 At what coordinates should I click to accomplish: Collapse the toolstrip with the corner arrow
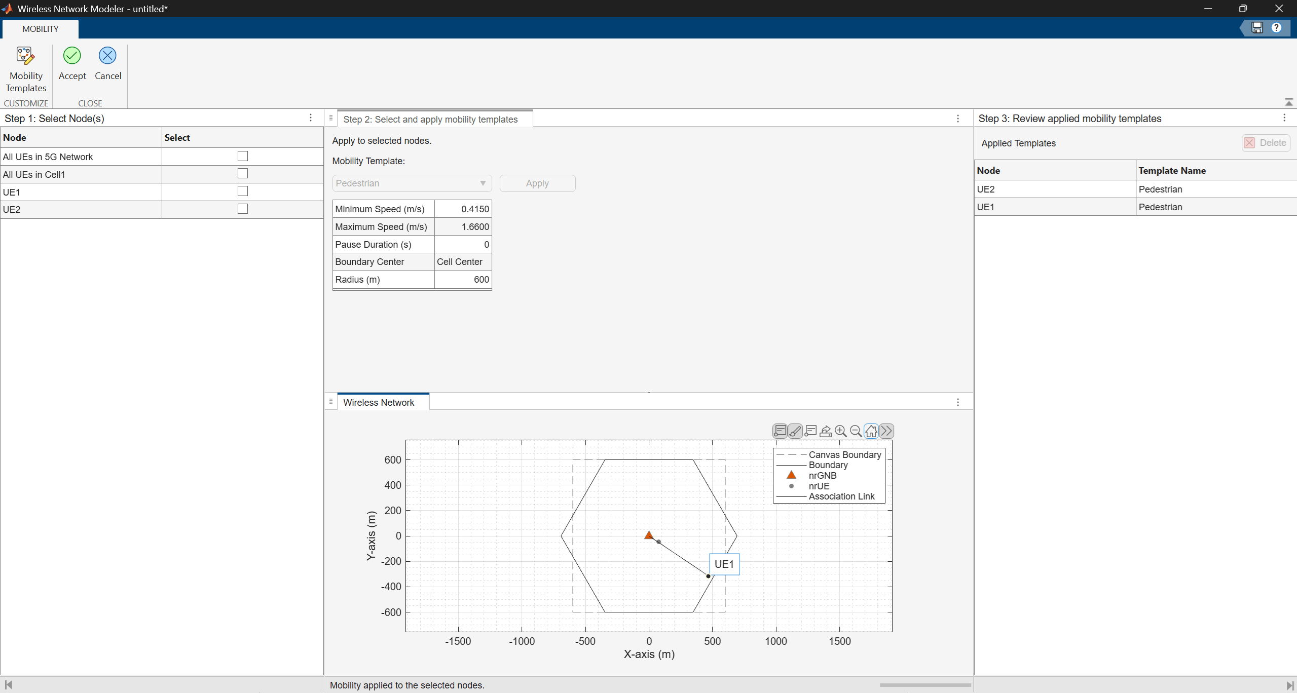[x=1289, y=102]
